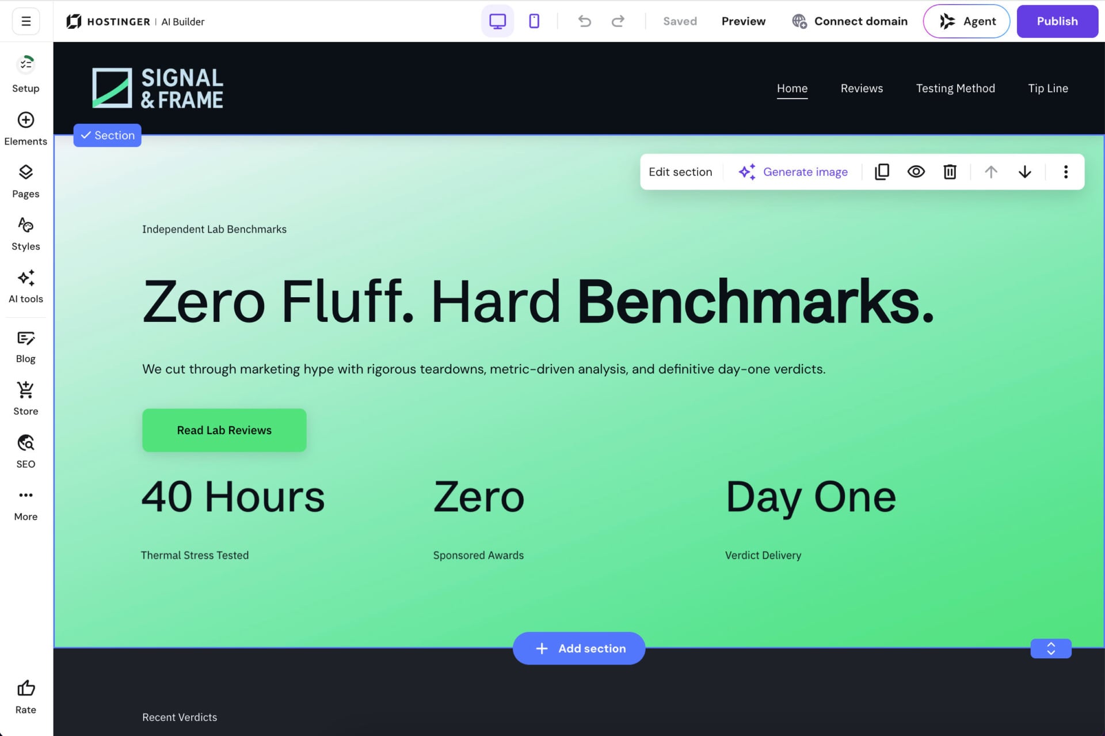Select Reviews in site navigation
This screenshot has width=1105, height=736.
point(862,88)
